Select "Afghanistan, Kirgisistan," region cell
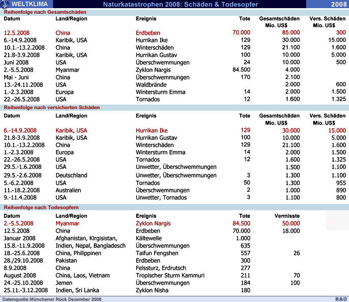 pos(86,238)
